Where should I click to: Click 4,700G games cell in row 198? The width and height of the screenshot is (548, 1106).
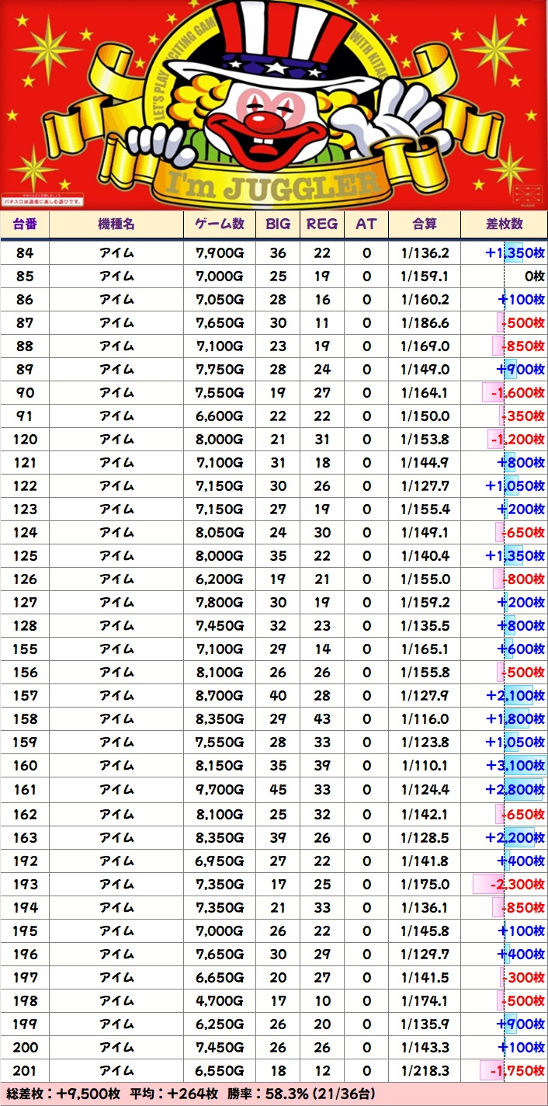(220, 1001)
